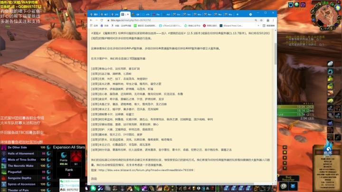Open the 百度 bookmark
The image size is (342, 192).
[104, 26]
